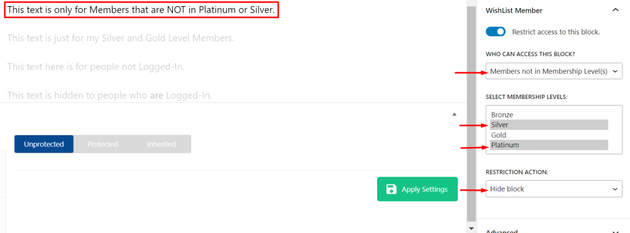
Task: Open Hide block restriction action dropdown
Action: click(554, 189)
